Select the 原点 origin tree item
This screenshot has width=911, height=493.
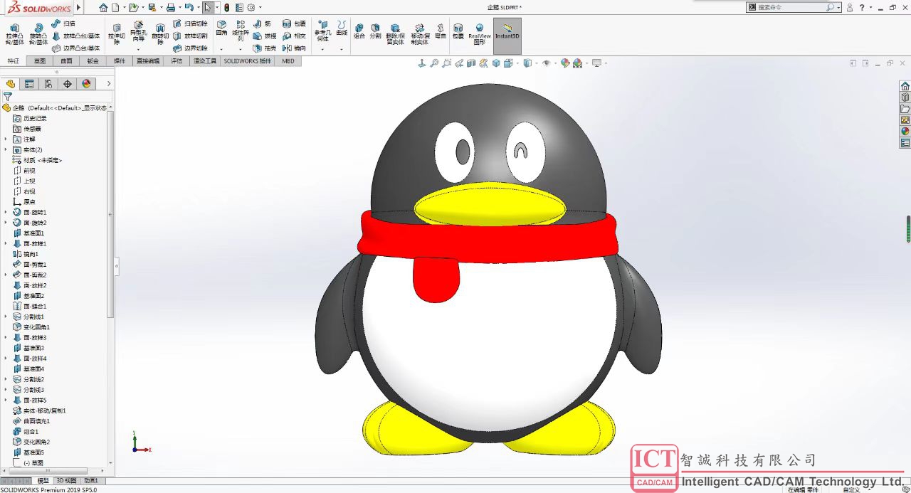click(24, 202)
